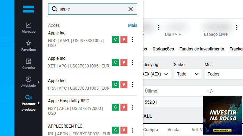
Task: Open more options for XET APC
Action: point(132,62)
